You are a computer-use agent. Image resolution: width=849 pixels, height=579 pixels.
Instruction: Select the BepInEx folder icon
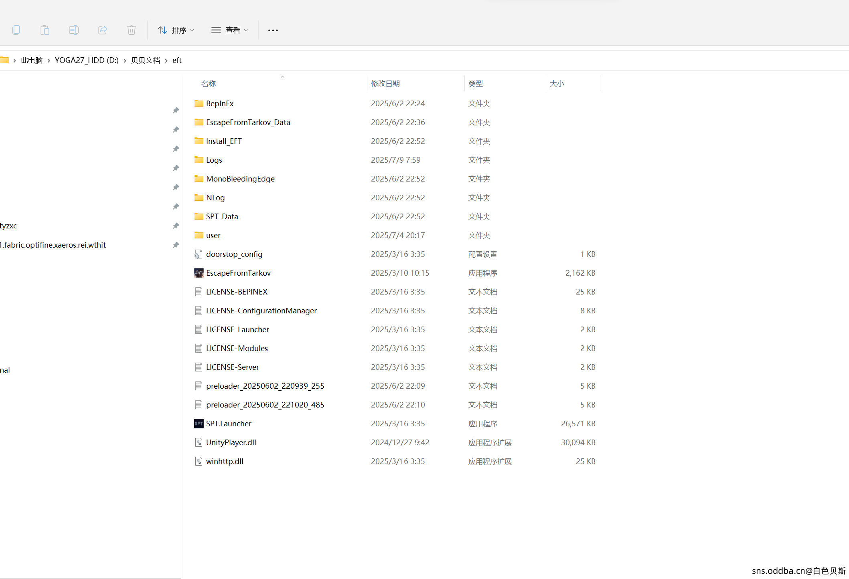199,103
